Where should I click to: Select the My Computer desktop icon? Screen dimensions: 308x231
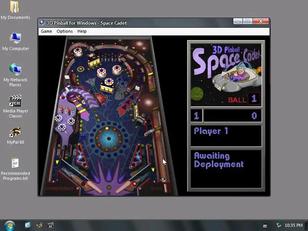point(15,42)
